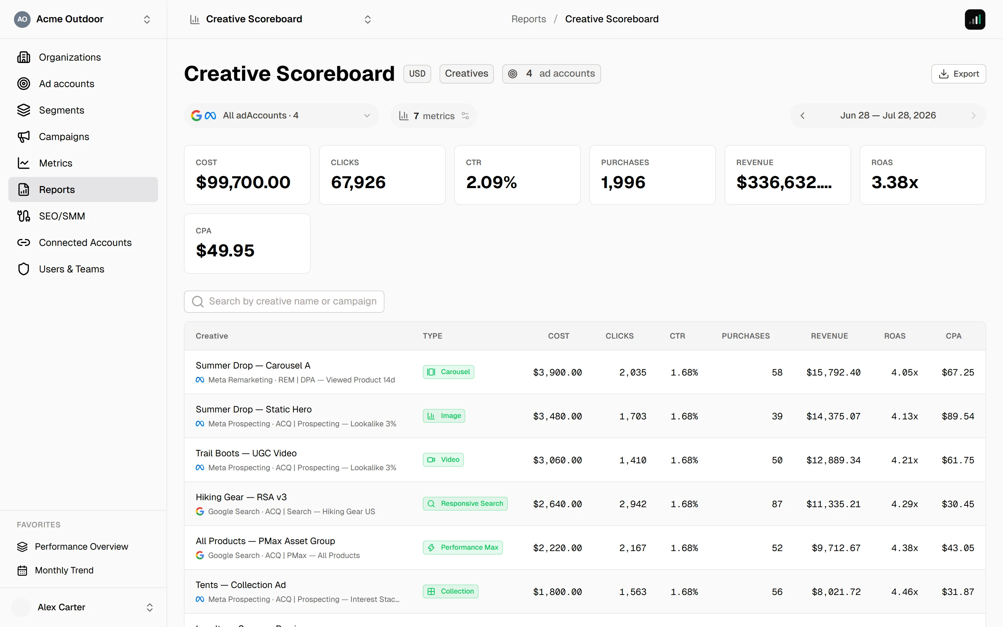This screenshot has width=1003, height=627.
Task: Export the scoreboard report
Action: point(958,74)
